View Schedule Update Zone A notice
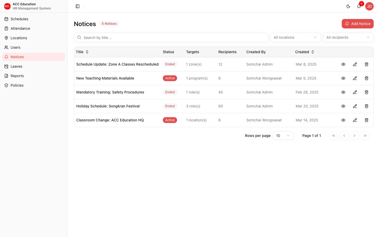 click(343, 64)
